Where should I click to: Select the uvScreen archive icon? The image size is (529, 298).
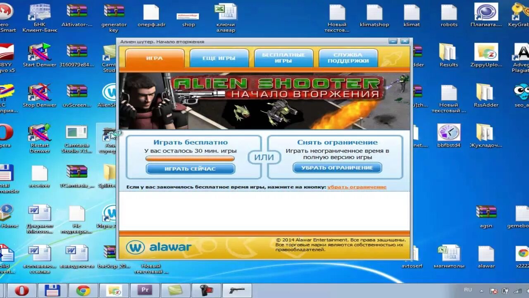tap(77, 96)
